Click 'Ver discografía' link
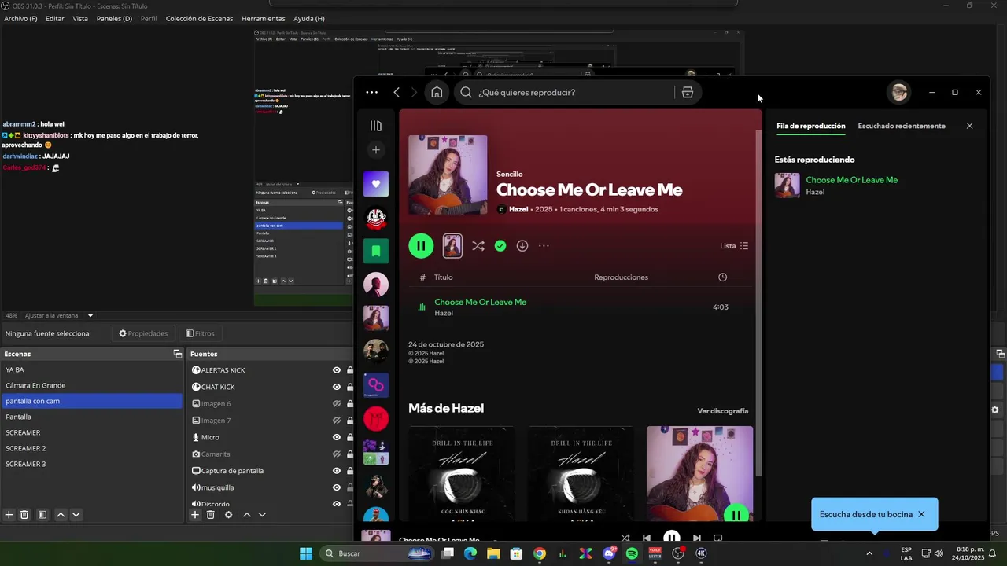This screenshot has height=566, width=1007. (722, 411)
